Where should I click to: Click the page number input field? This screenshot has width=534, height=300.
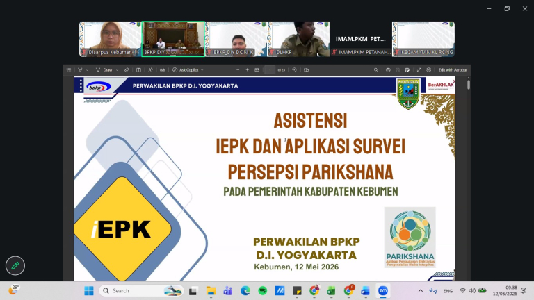(x=270, y=69)
